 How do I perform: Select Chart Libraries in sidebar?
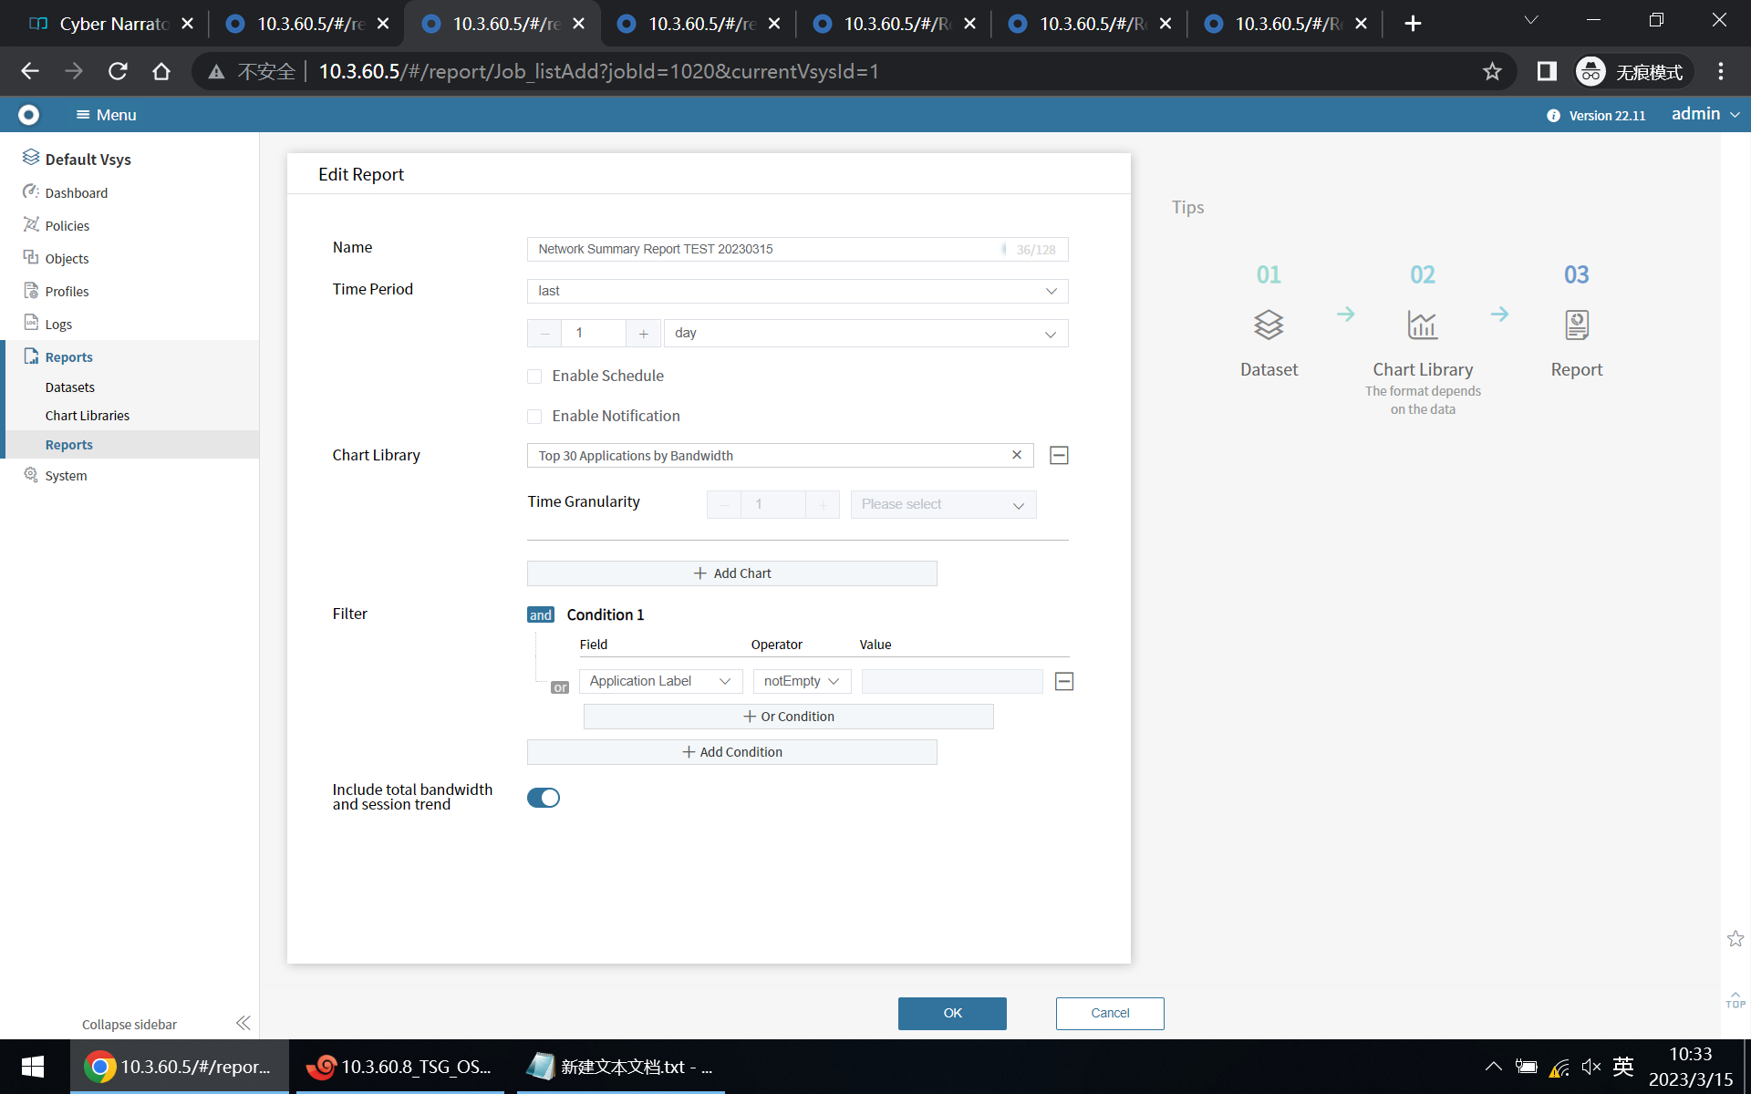point(88,416)
